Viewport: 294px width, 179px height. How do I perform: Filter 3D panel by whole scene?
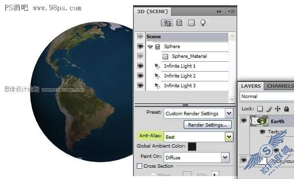(x=167, y=23)
